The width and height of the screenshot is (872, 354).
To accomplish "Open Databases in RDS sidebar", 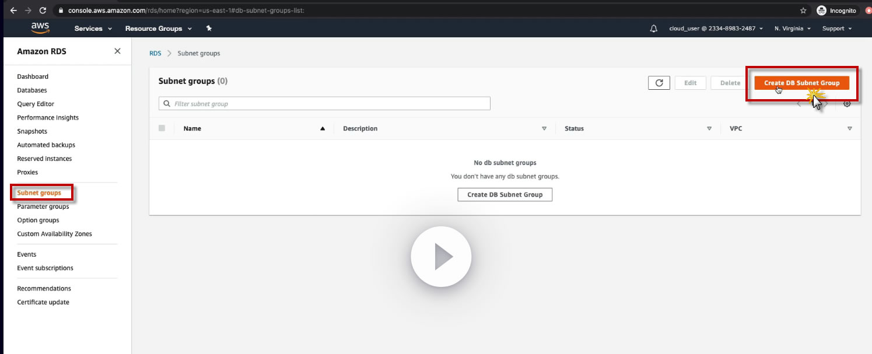I will [32, 90].
